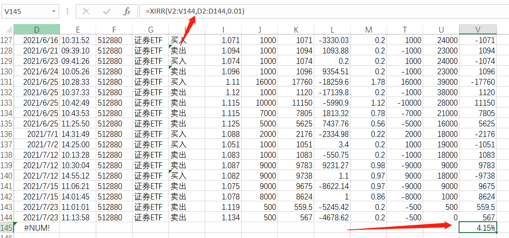Click the Cancel X formula bar icon
This screenshot has height=238, width=509.
tap(86, 11)
